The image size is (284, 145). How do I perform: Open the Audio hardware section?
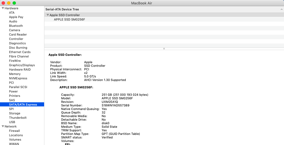13,21
